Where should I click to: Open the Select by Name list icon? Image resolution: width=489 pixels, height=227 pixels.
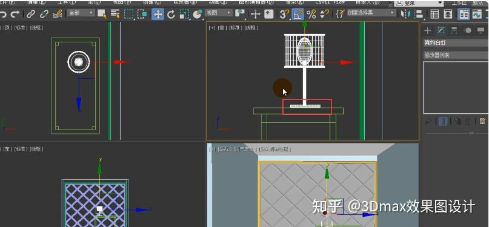click(x=115, y=14)
